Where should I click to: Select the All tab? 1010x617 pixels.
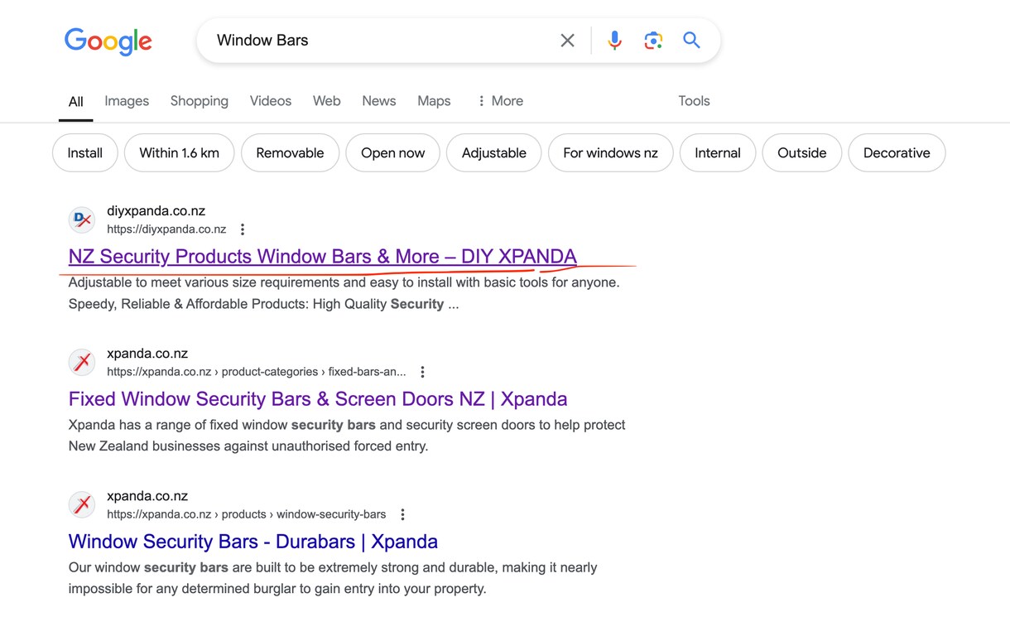point(75,102)
